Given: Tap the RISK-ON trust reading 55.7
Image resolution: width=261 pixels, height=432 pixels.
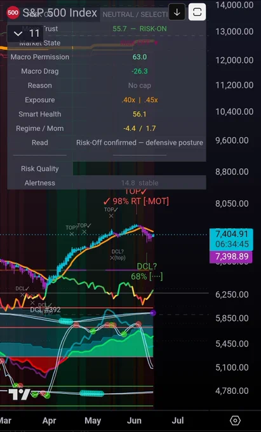Looking at the screenshot, I should point(140,29).
